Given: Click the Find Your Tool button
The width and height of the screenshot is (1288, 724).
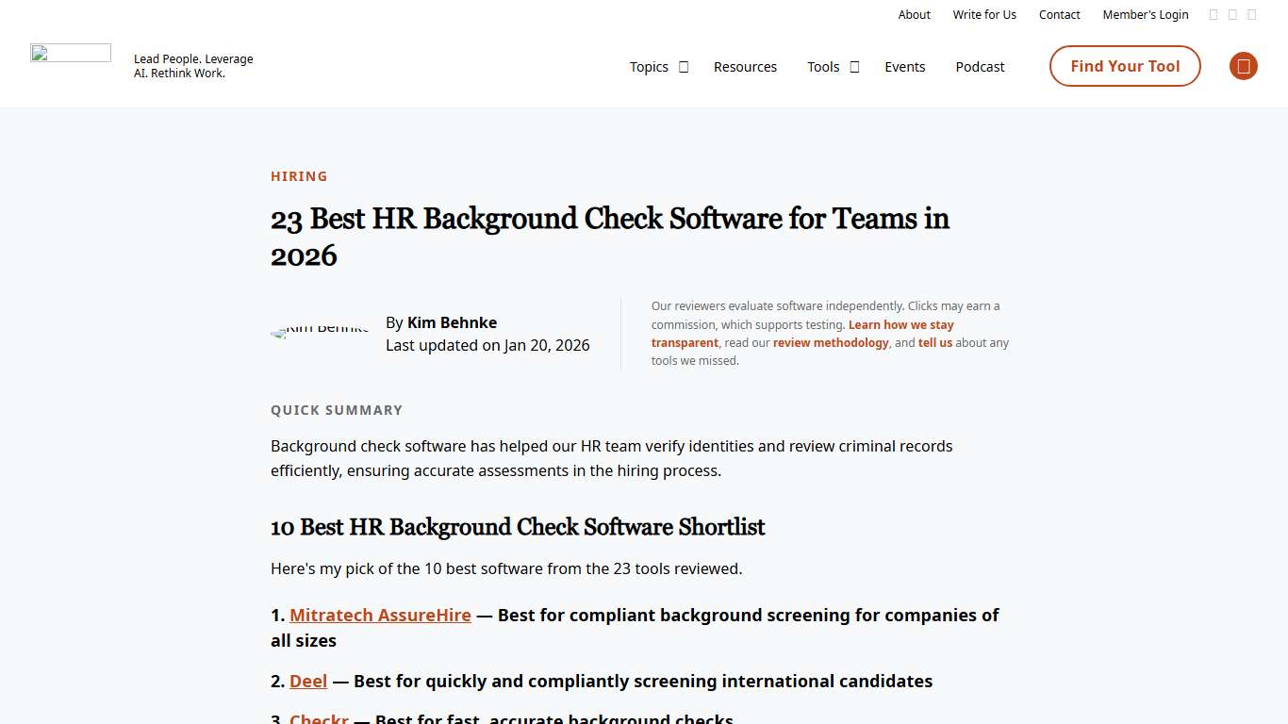Looking at the screenshot, I should coord(1124,66).
